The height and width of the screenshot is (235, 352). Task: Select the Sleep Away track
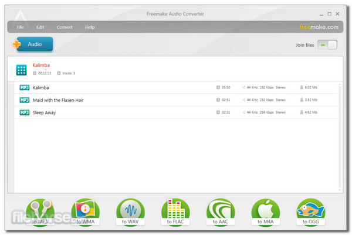pos(44,113)
